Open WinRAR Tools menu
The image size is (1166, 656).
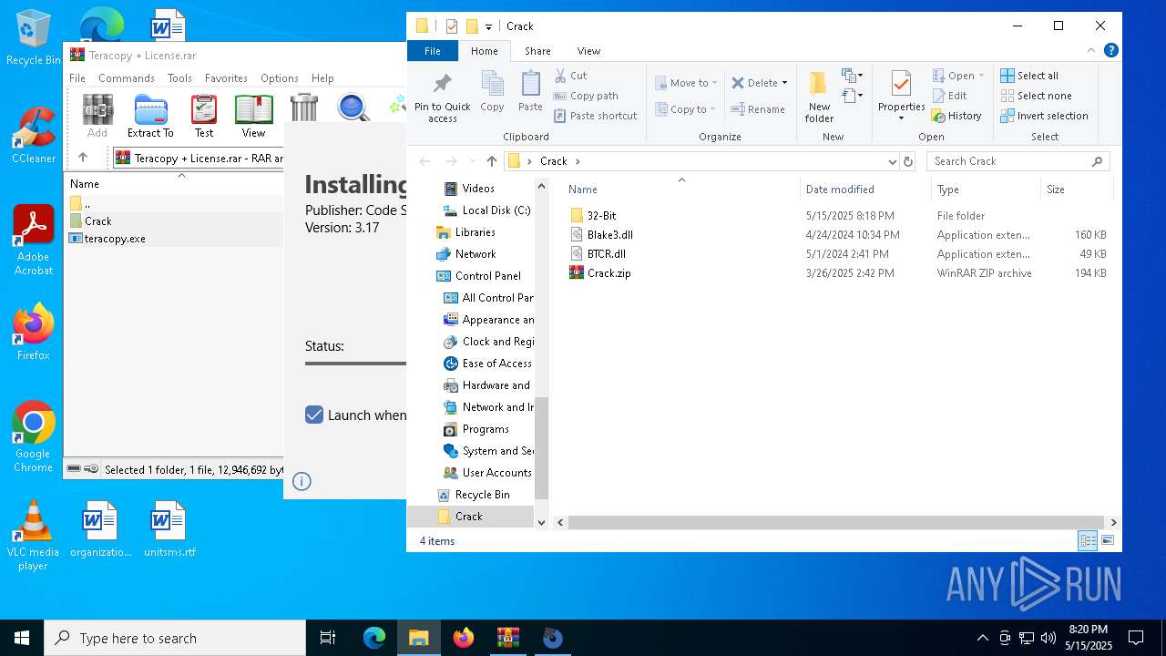pyautogui.click(x=179, y=78)
